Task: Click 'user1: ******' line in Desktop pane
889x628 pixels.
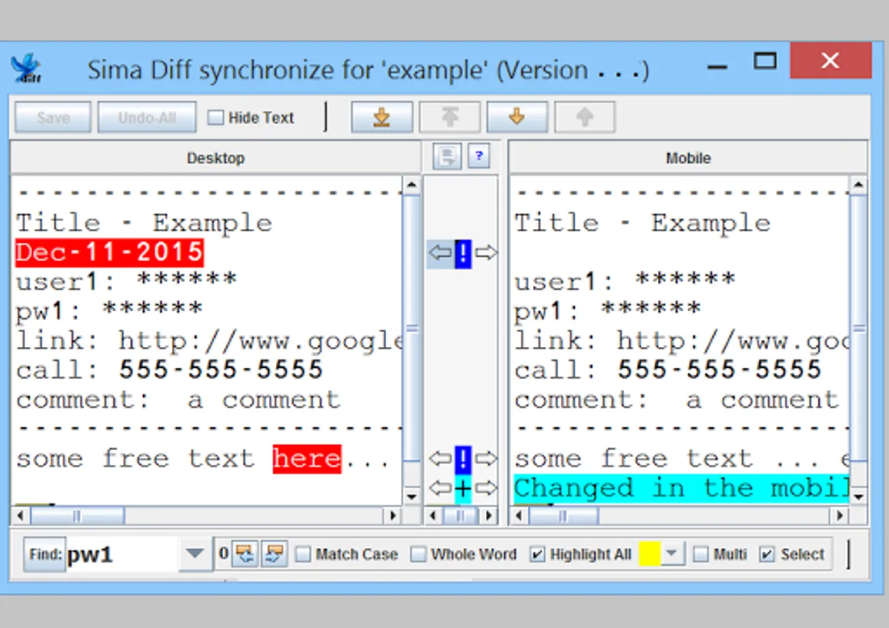Action: [126, 281]
